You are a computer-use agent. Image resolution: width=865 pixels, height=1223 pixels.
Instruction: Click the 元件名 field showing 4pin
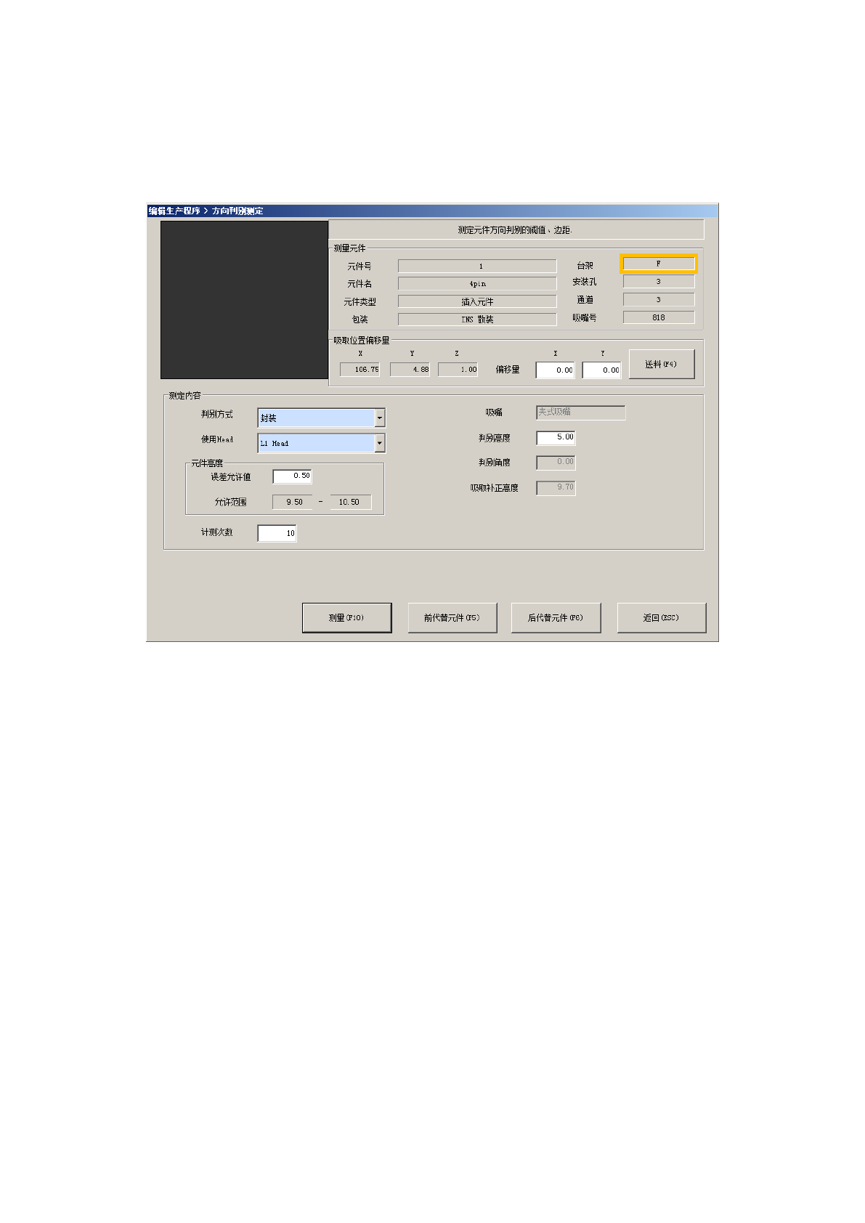coord(477,283)
